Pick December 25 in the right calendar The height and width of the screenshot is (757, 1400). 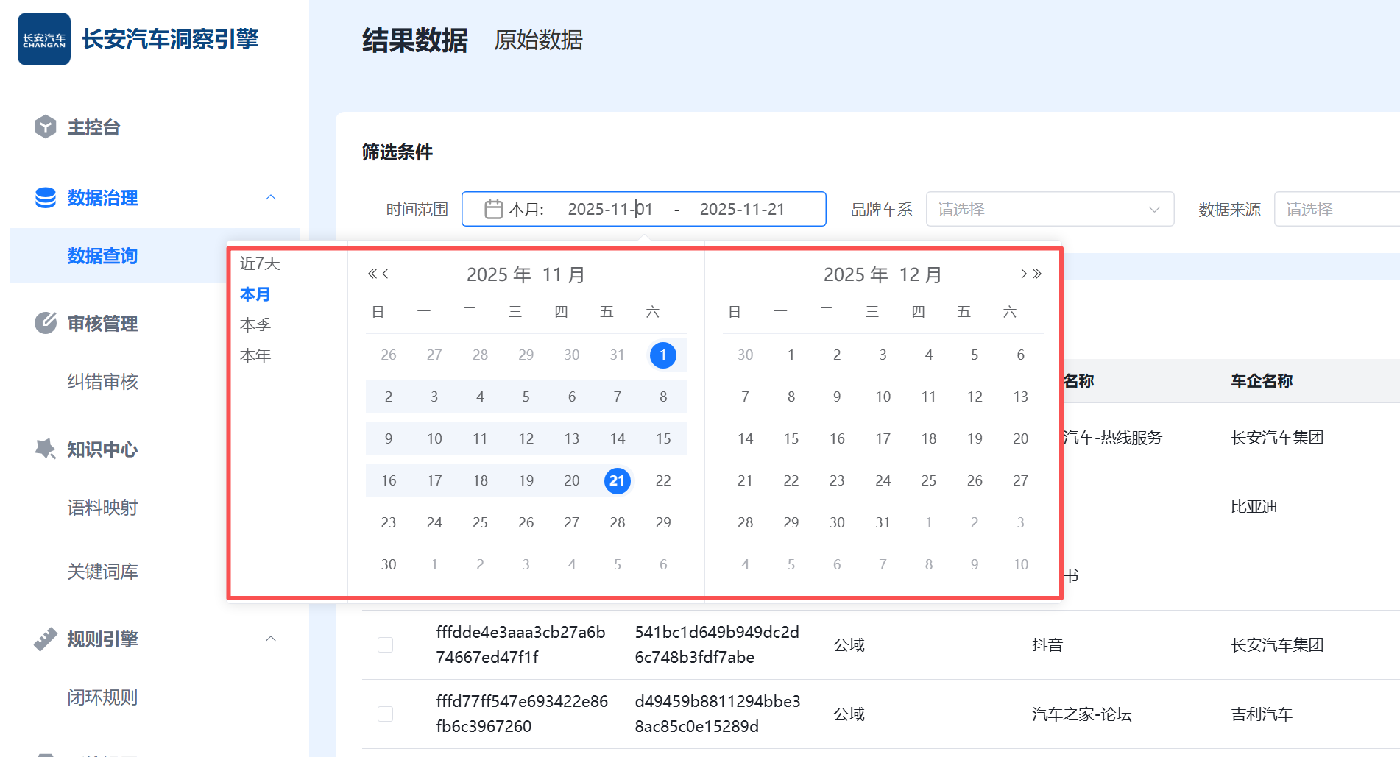coord(929,480)
